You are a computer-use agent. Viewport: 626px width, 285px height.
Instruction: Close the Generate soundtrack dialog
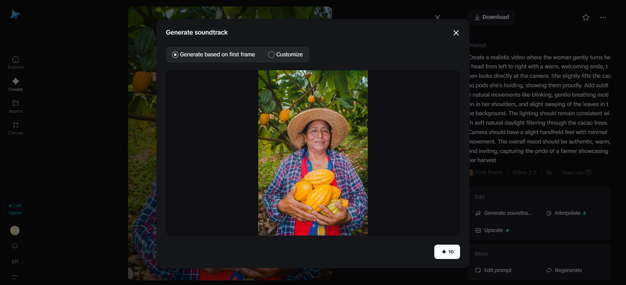coord(456,33)
